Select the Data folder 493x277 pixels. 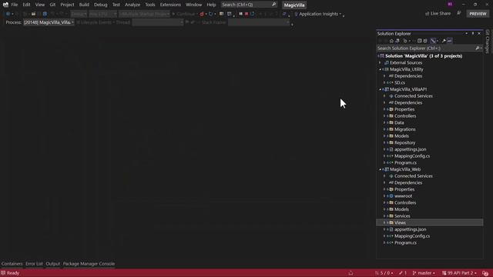[x=399, y=123]
